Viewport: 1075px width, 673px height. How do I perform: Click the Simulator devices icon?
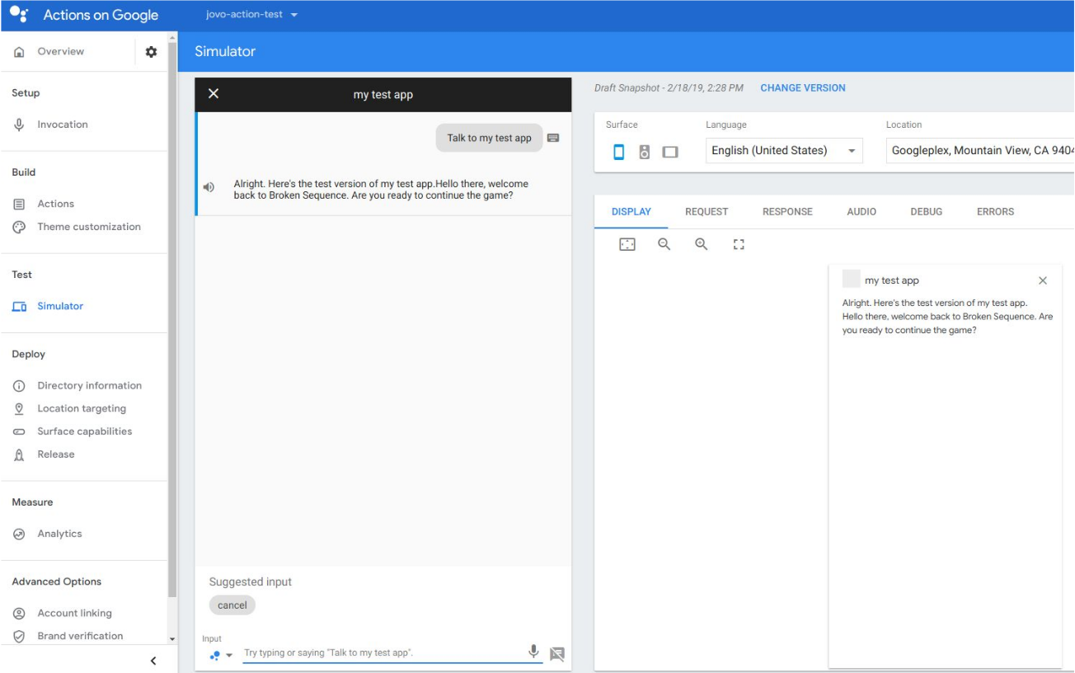point(19,306)
